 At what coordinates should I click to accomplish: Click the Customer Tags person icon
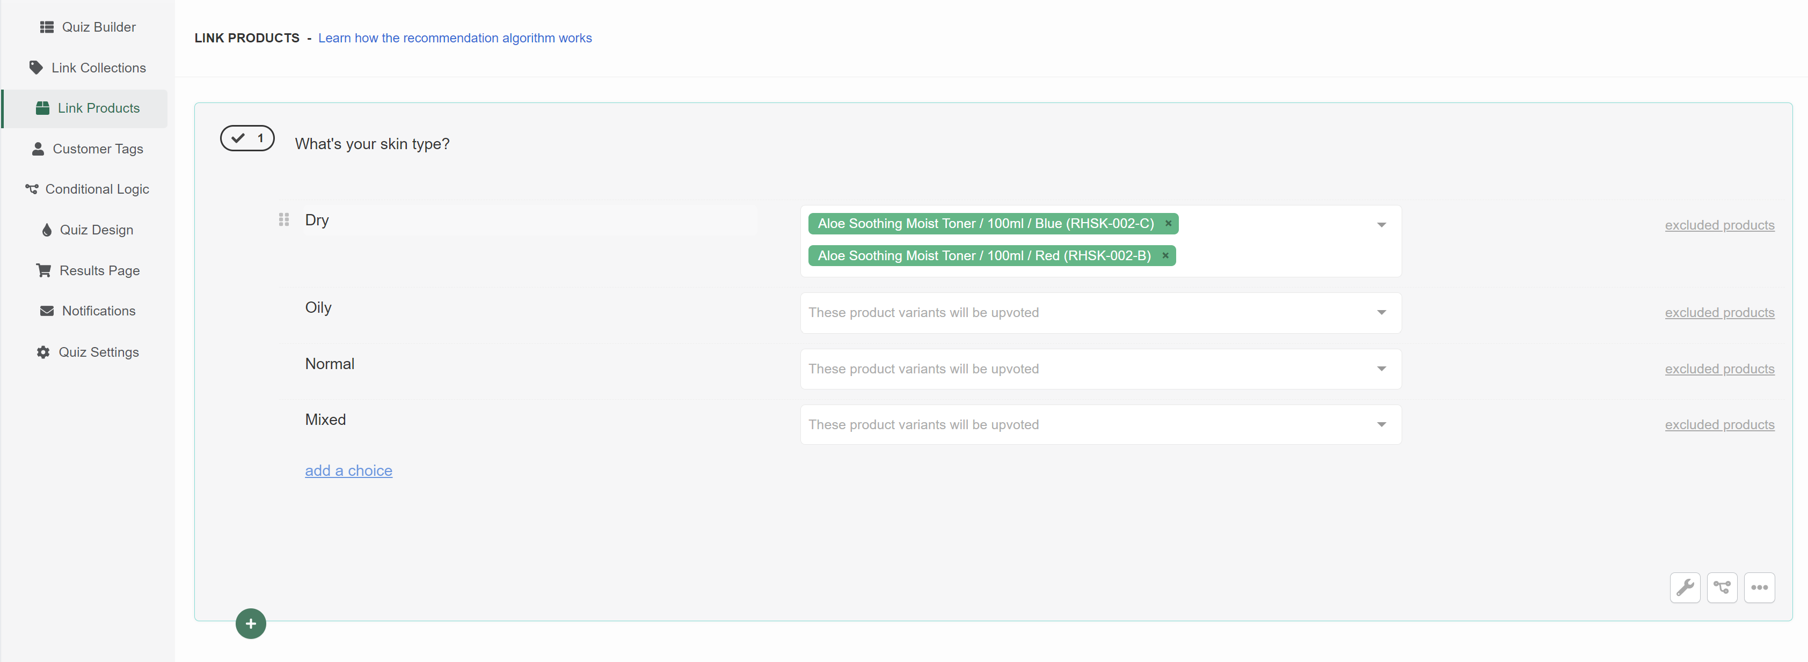click(x=38, y=149)
